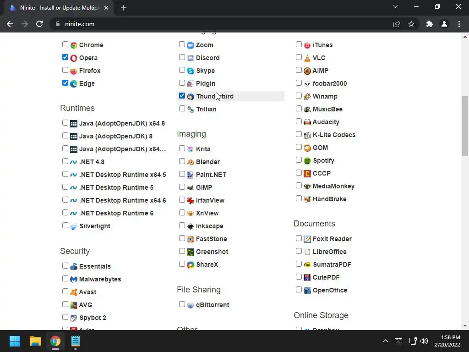Click the Inkscape icon
Screen dimensions: 469x352
[x=191, y=226]
